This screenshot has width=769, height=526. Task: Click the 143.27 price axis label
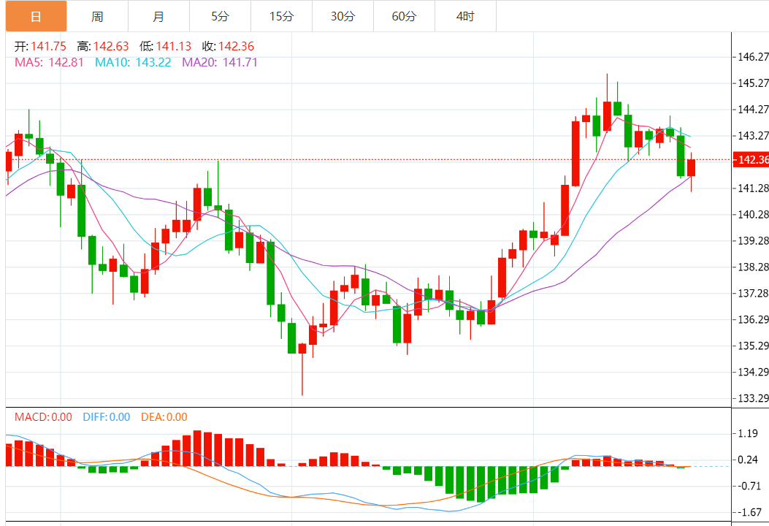coord(753,135)
